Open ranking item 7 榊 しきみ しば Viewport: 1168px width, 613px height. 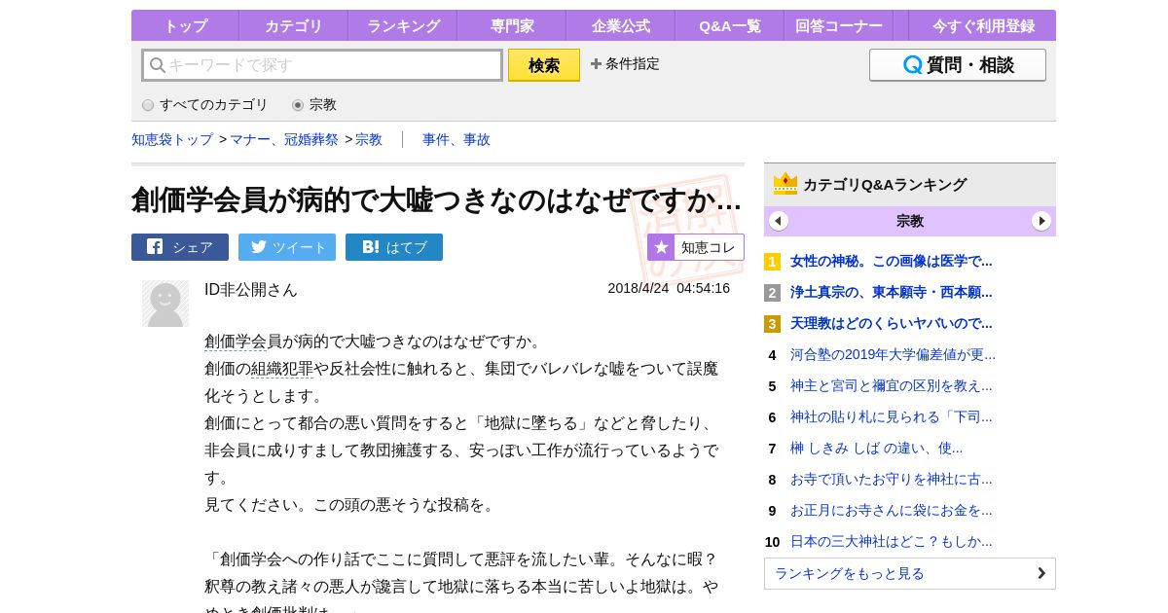(x=876, y=448)
